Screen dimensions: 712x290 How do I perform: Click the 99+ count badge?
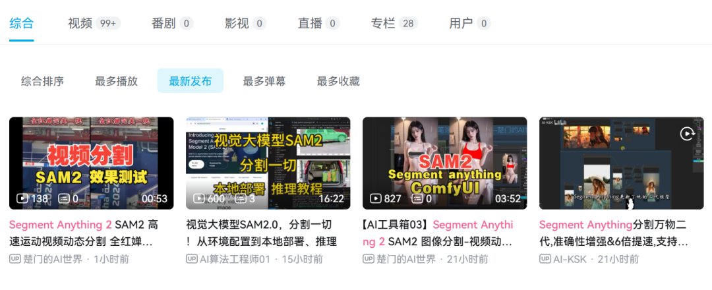coord(108,23)
